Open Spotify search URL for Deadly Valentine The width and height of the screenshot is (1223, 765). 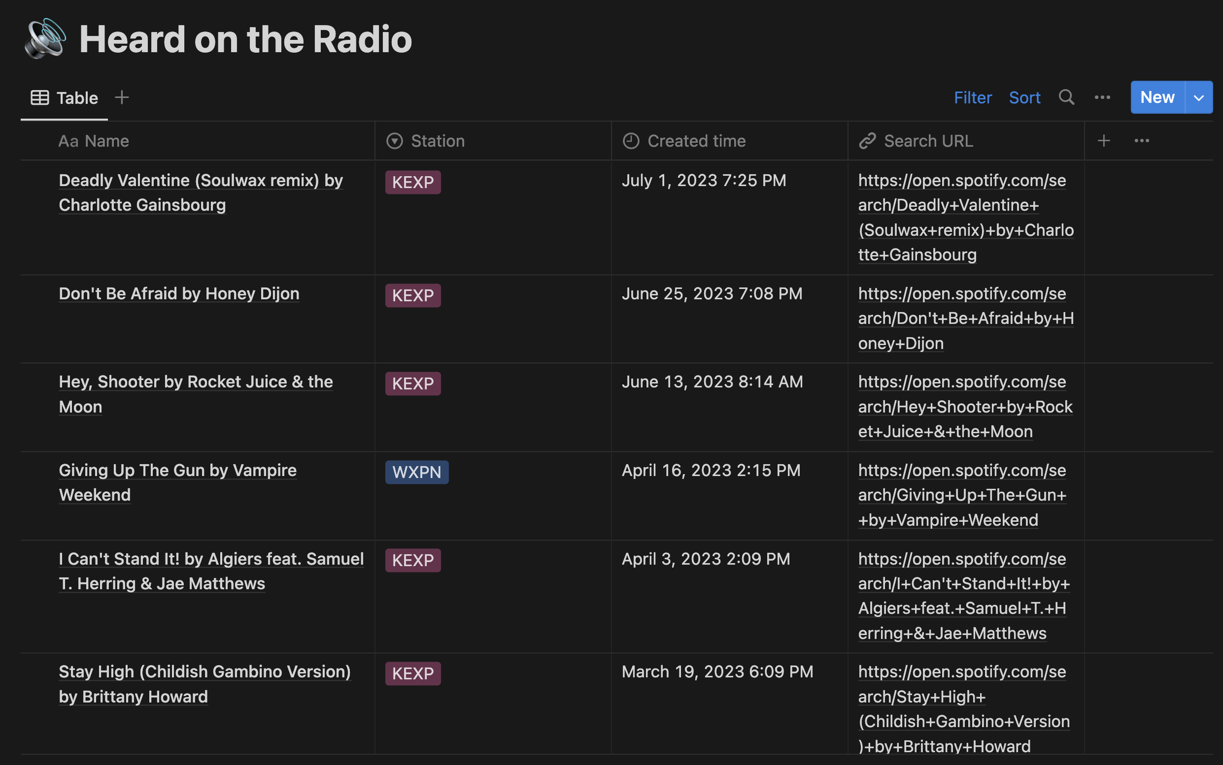(966, 218)
